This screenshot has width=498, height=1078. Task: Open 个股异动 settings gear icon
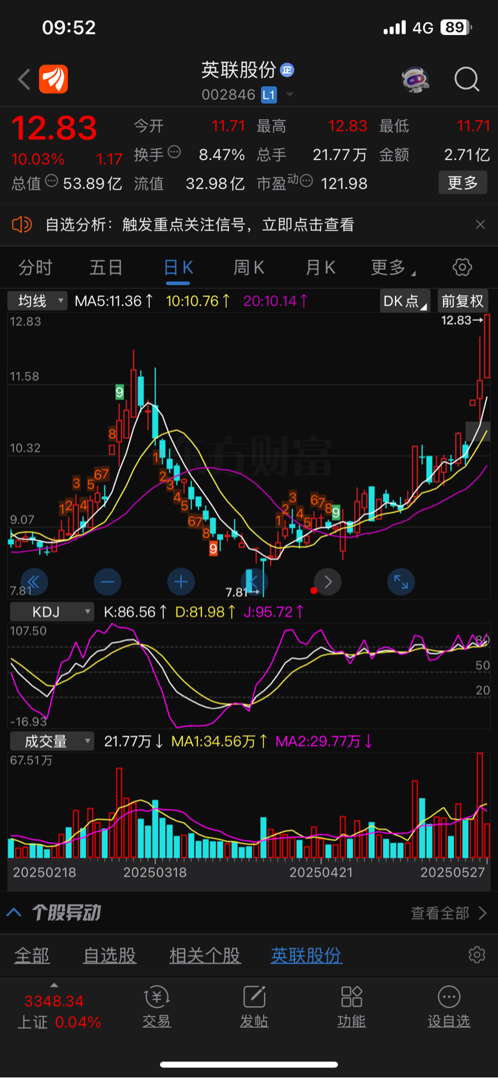[477, 955]
